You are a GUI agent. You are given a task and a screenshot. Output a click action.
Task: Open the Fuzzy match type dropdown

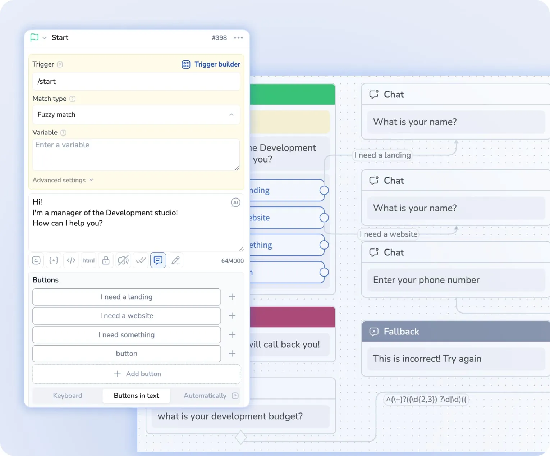[136, 115]
